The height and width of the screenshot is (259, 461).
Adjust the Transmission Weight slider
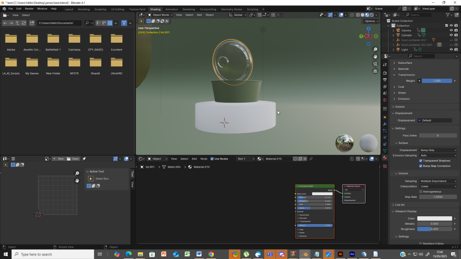coord(437,81)
